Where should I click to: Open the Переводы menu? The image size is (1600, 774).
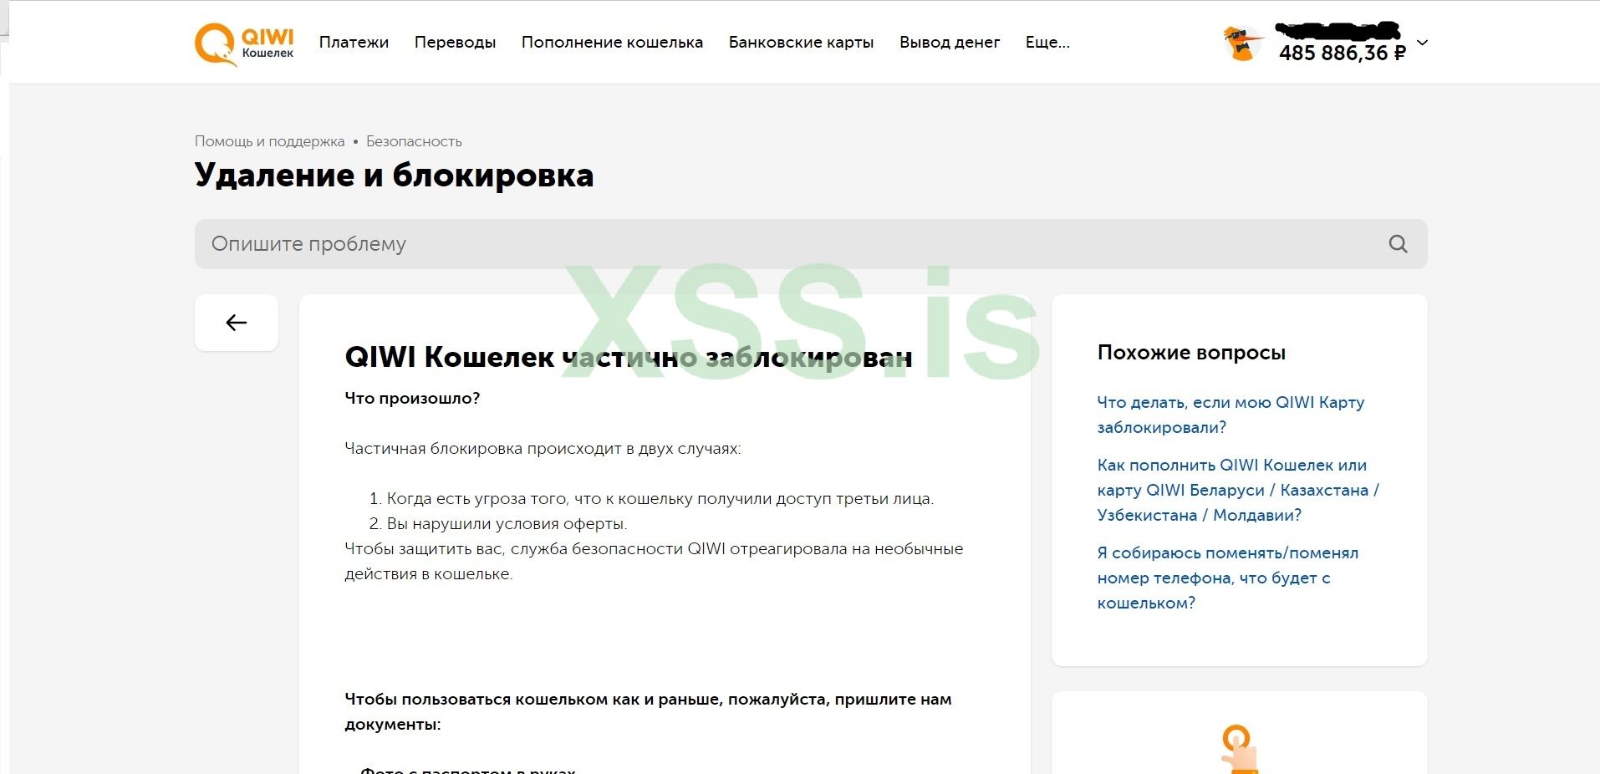pyautogui.click(x=455, y=43)
